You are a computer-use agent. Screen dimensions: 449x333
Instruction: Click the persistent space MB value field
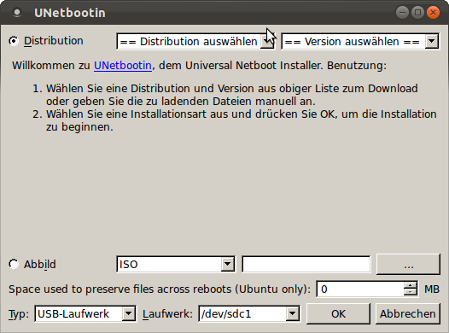pyautogui.click(x=361, y=289)
